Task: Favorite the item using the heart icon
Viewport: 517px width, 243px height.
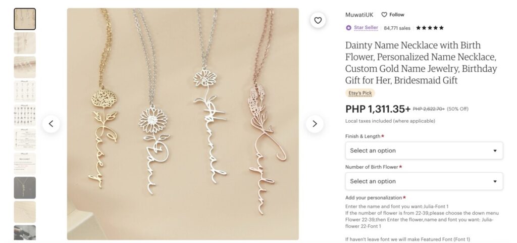Action: (x=318, y=20)
